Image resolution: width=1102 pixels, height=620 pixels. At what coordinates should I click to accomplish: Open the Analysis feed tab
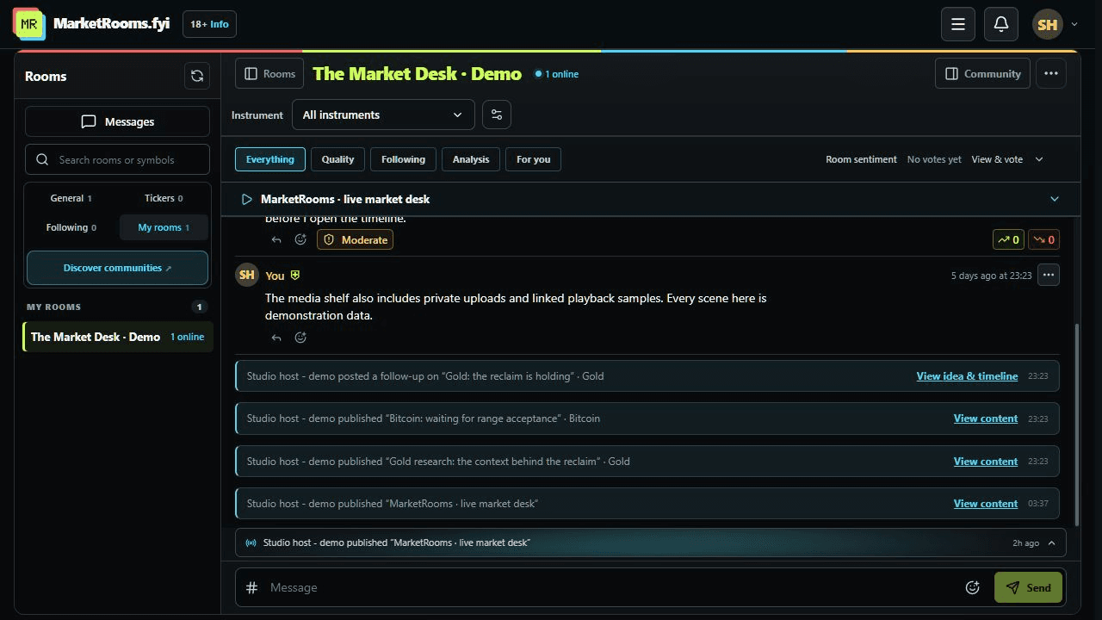[x=471, y=159]
